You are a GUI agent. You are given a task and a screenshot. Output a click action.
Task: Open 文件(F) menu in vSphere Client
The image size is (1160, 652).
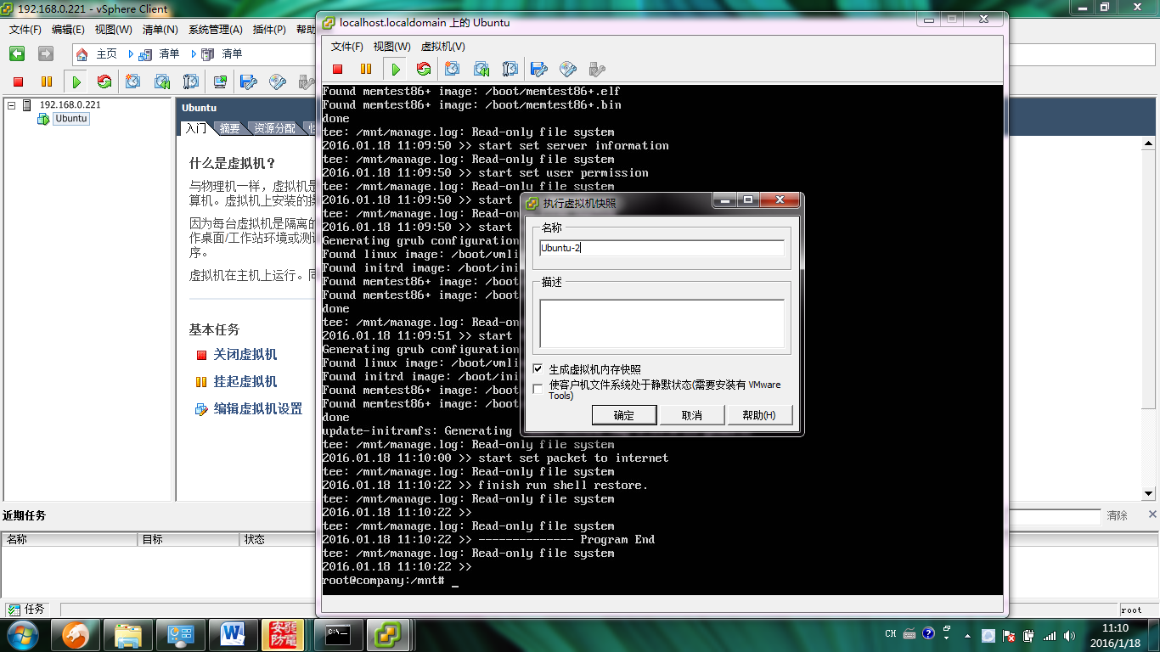point(25,30)
